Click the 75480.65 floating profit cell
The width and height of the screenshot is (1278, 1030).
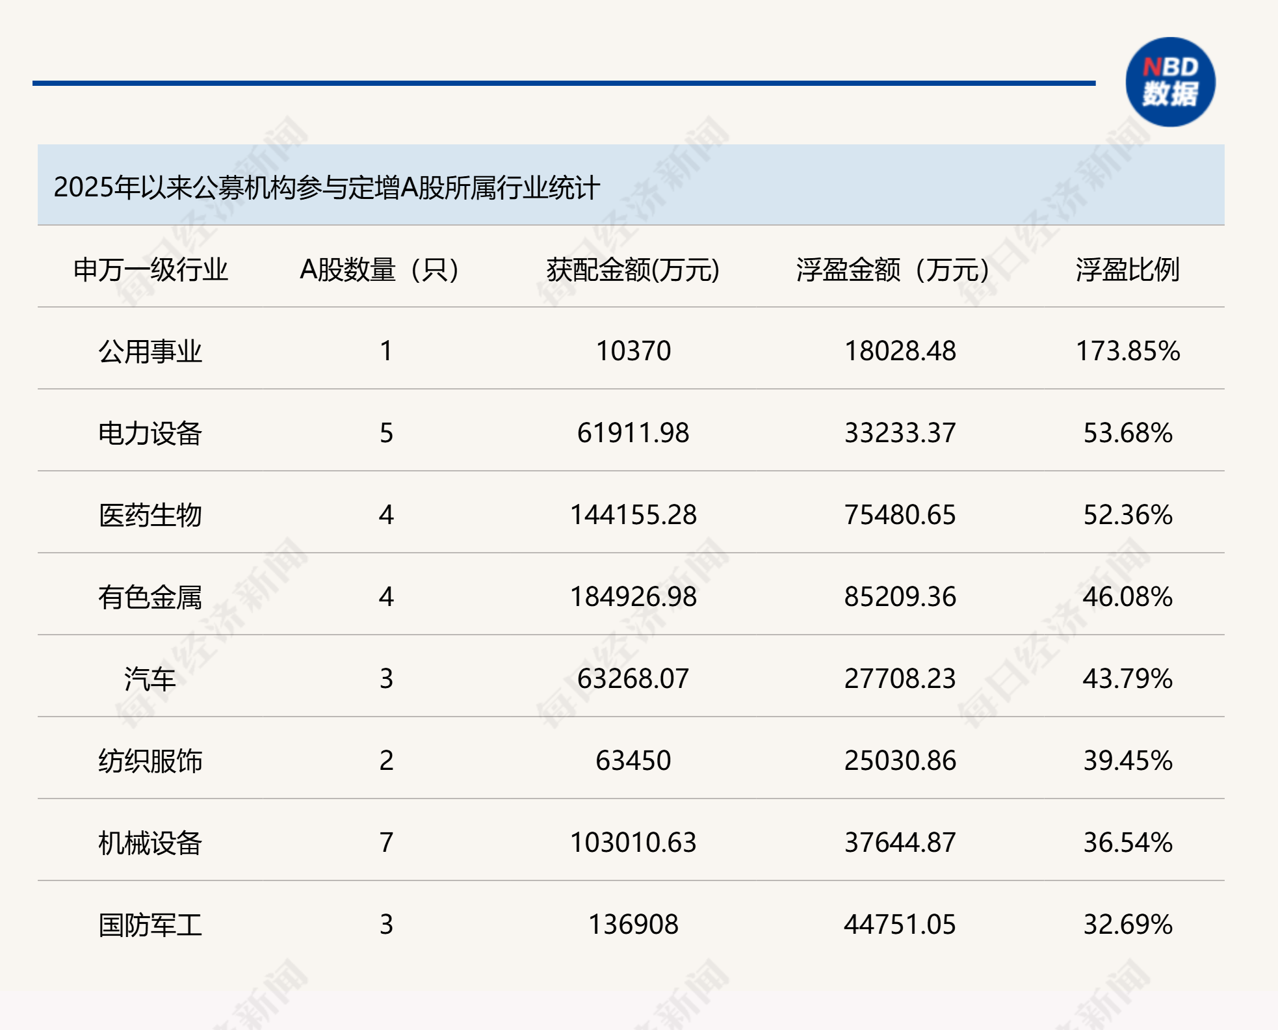900,515
